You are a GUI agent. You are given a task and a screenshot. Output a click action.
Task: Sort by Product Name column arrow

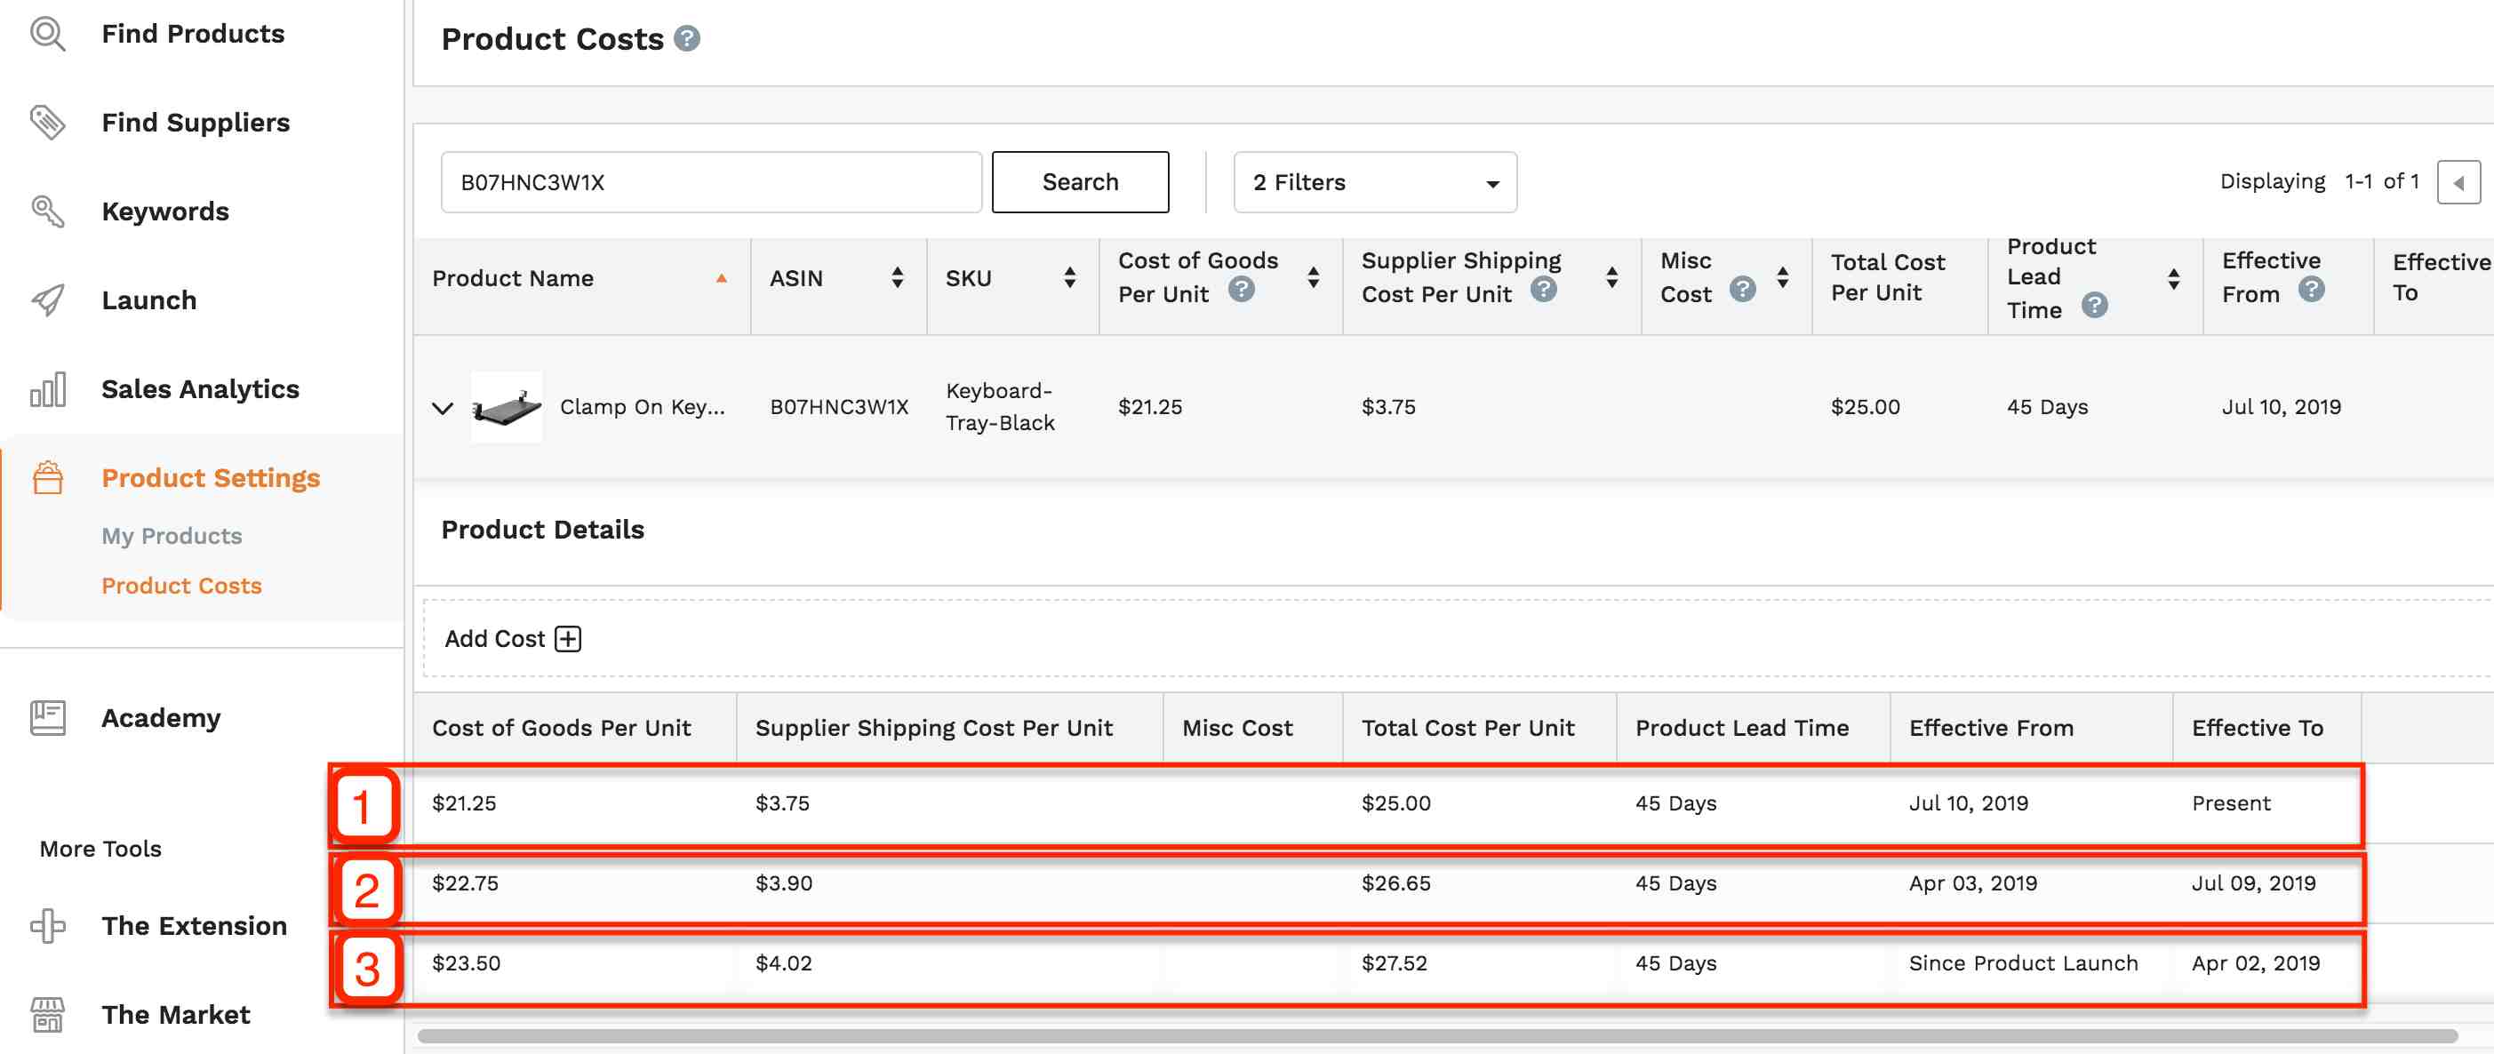coord(722,279)
